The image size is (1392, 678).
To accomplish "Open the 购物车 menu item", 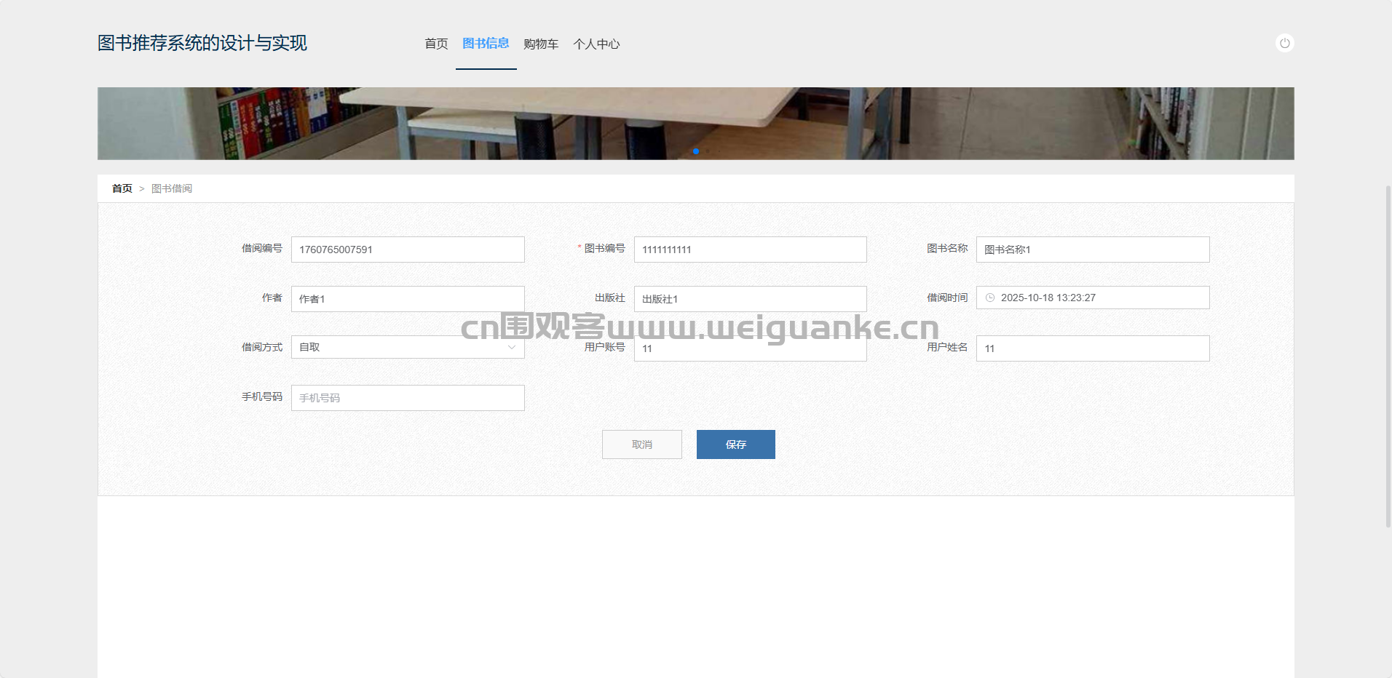I will point(541,44).
